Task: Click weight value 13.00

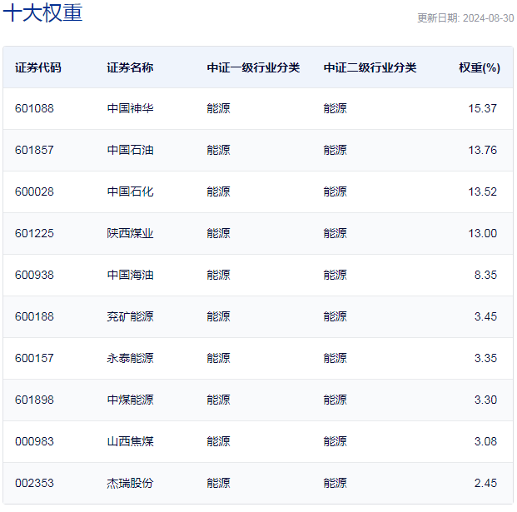Action: point(482,233)
